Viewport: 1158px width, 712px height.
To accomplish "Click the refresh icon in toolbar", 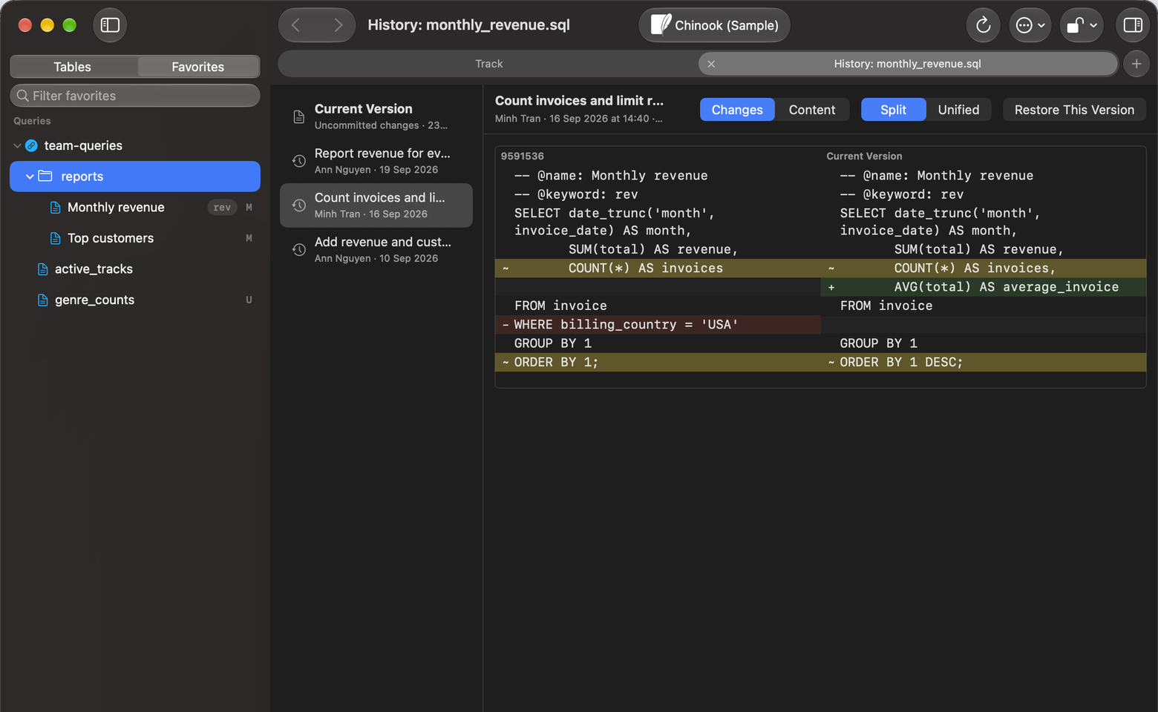I will pyautogui.click(x=983, y=25).
